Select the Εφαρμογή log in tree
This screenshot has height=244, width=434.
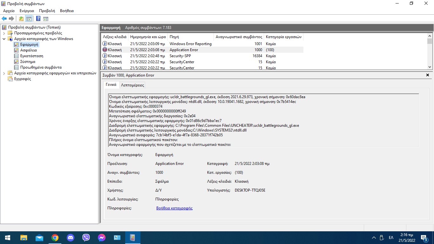(29, 44)
